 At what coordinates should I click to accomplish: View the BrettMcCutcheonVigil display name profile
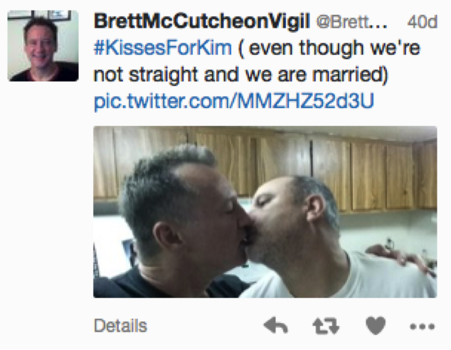pyautogui.click(x=202, y=21)
